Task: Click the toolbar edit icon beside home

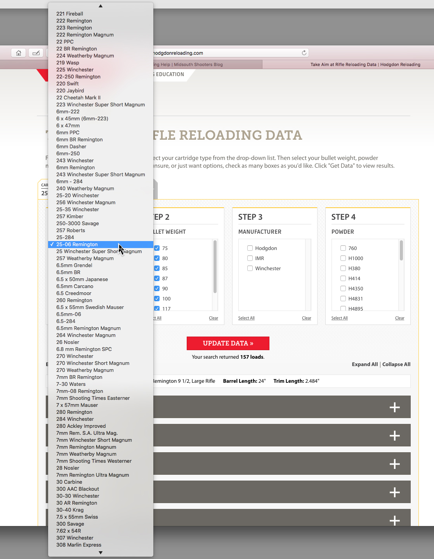Action: coord(36,53)
